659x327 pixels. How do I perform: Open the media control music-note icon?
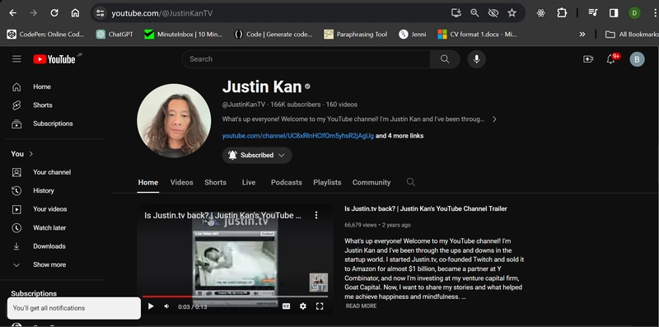(x=592, y=13)
